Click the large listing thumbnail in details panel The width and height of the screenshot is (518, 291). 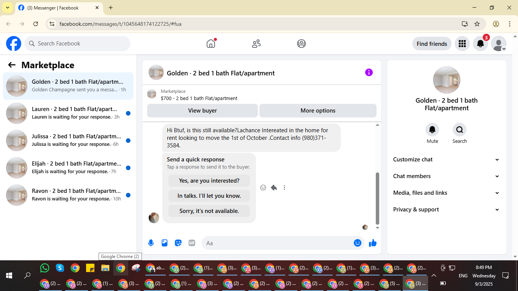pos(447,80)
